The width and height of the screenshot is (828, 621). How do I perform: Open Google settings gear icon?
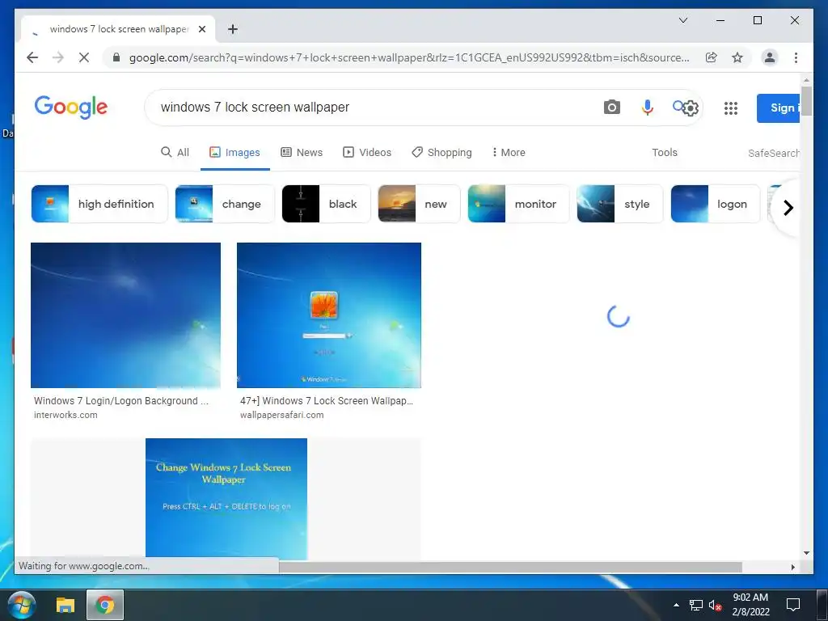[691, 108]
